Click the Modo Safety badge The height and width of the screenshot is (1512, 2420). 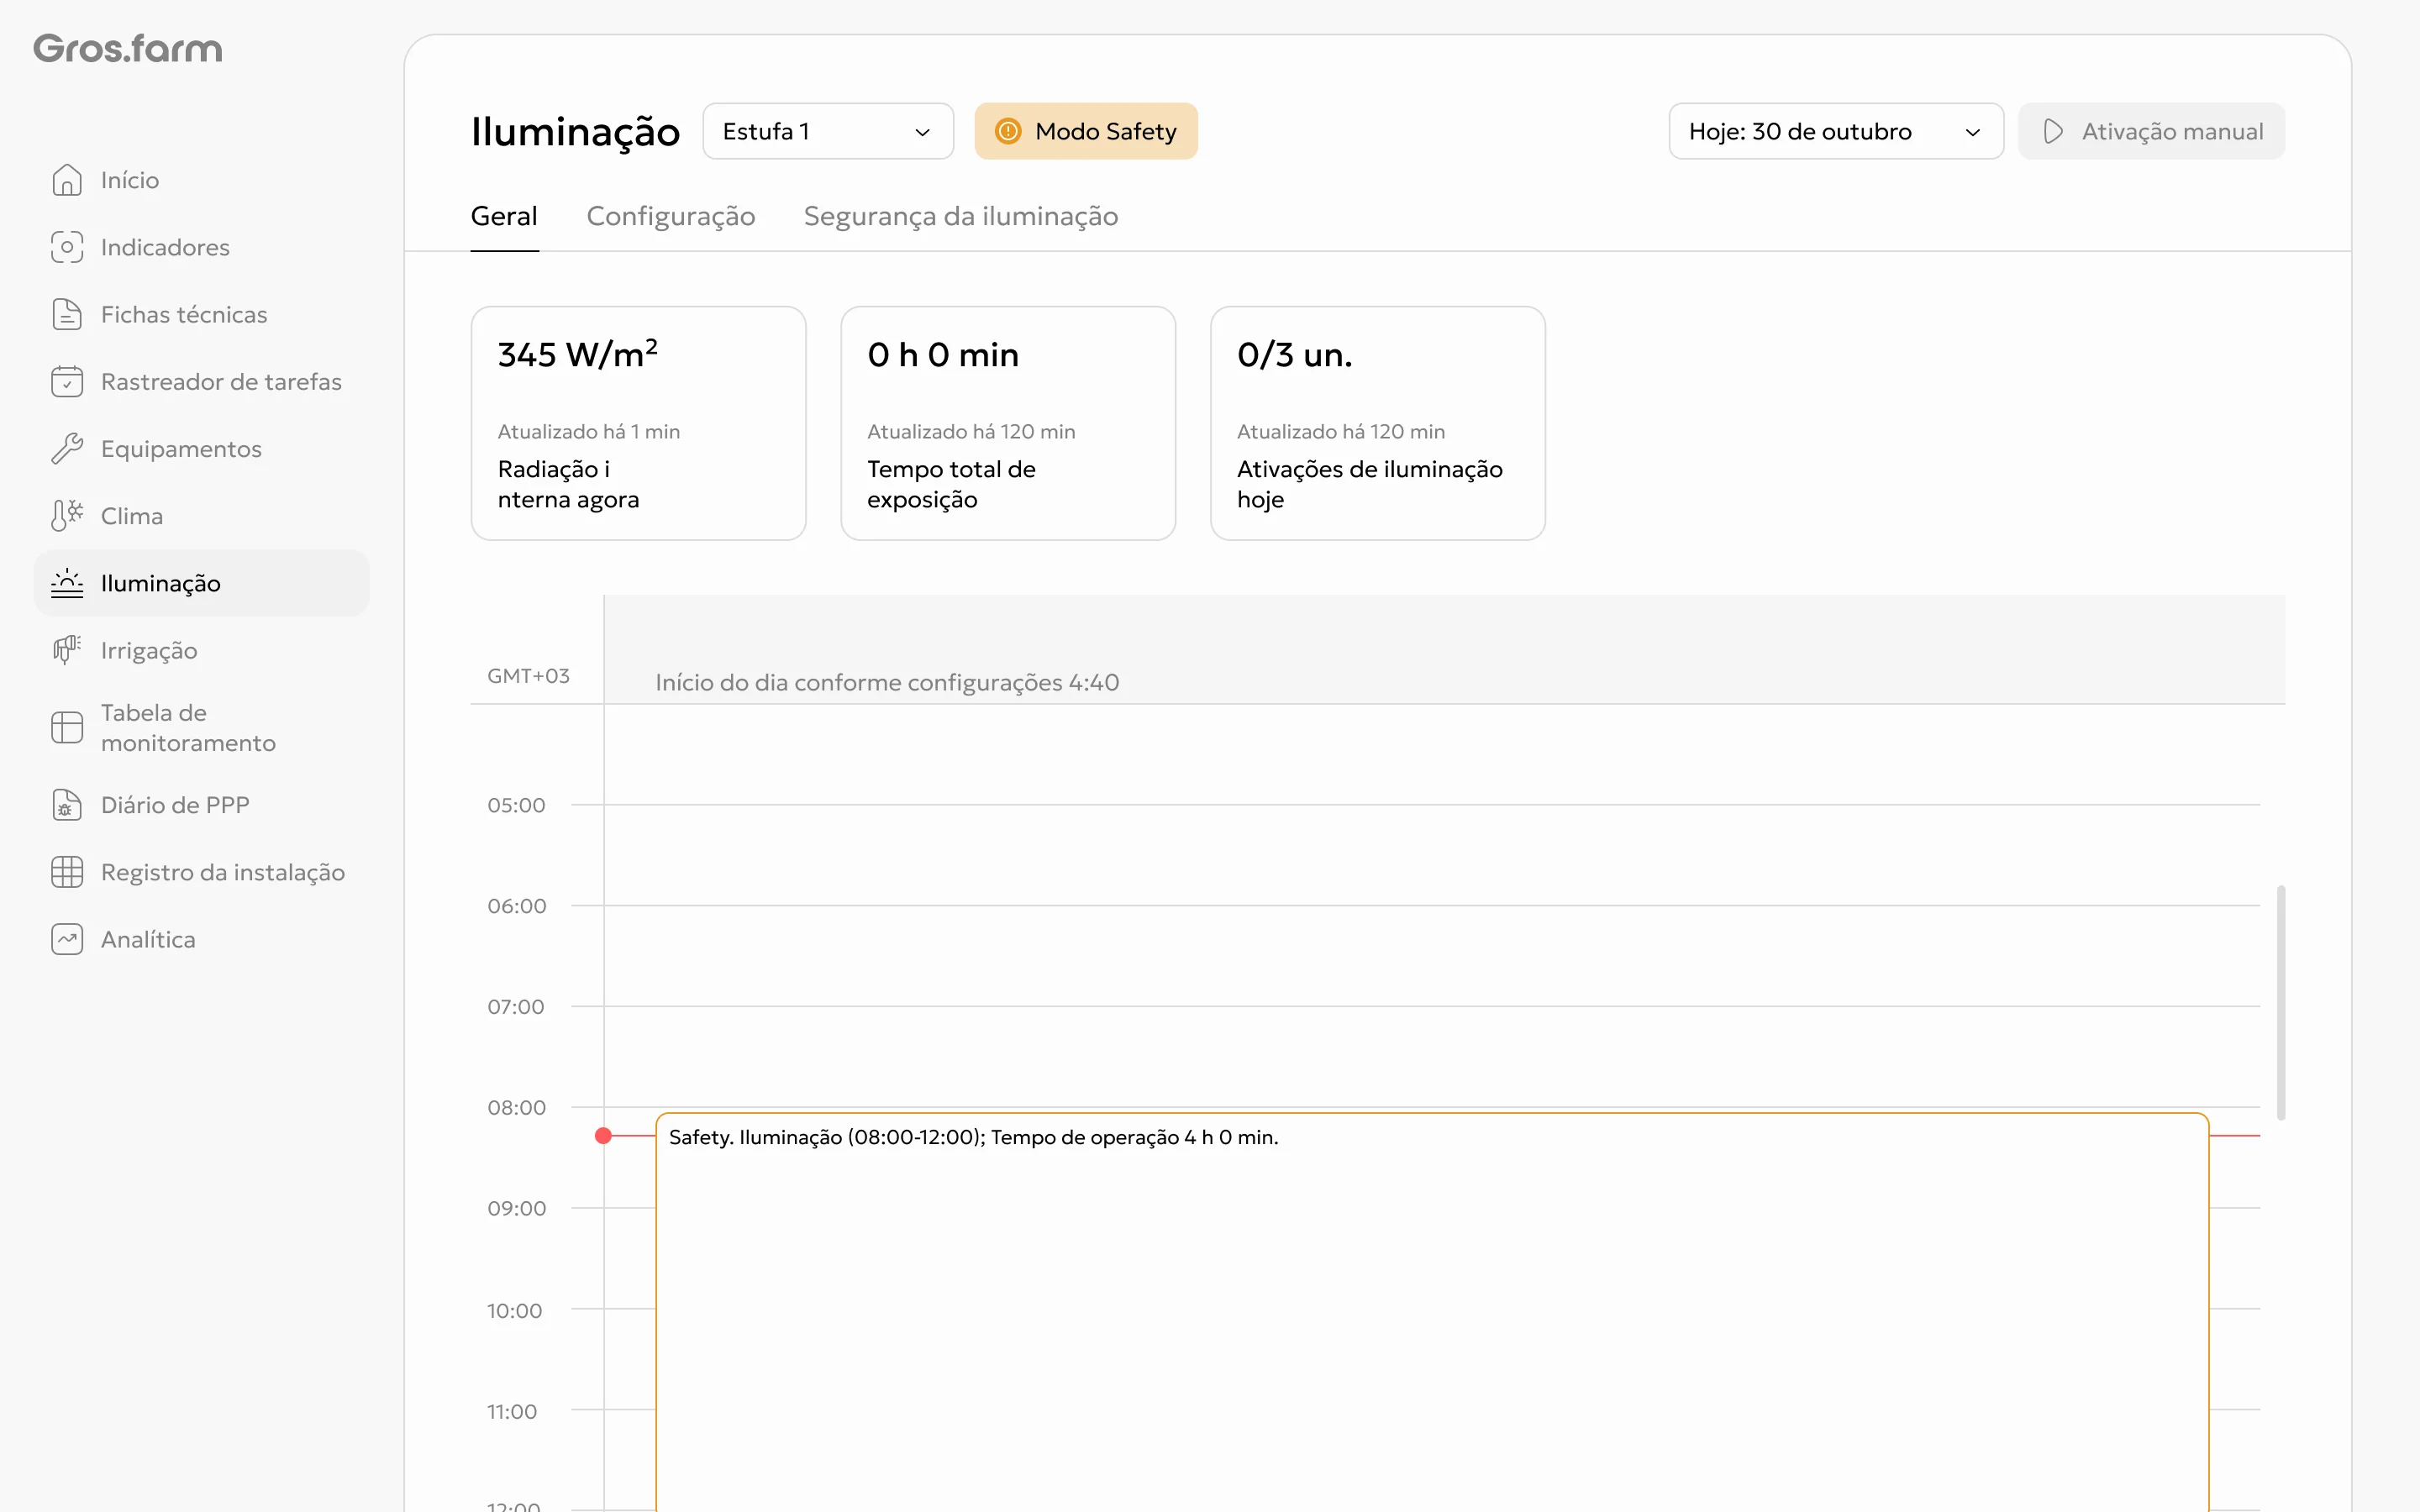[1086, 131]
